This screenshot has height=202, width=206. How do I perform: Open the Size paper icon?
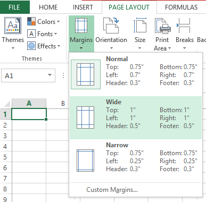click(140, 26)
